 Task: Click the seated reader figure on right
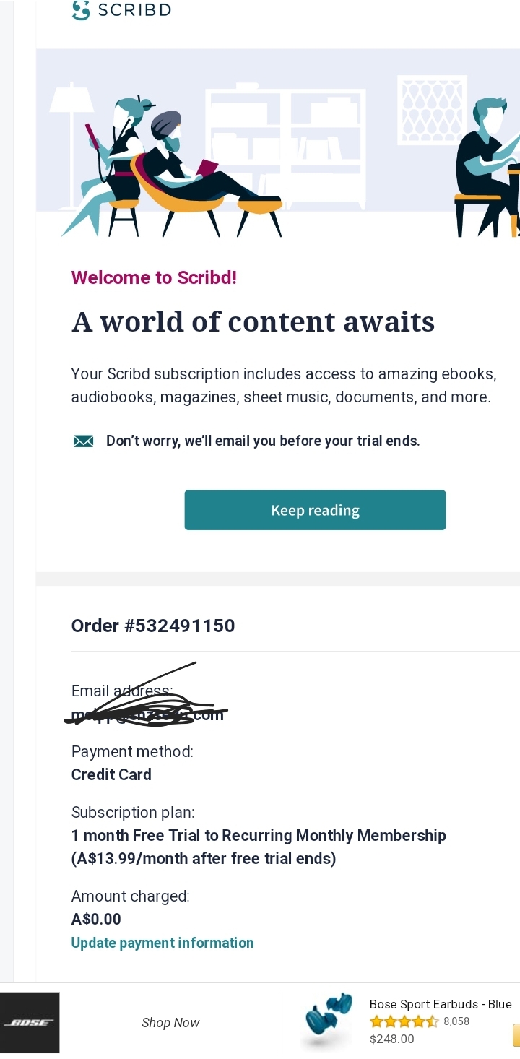487,166
